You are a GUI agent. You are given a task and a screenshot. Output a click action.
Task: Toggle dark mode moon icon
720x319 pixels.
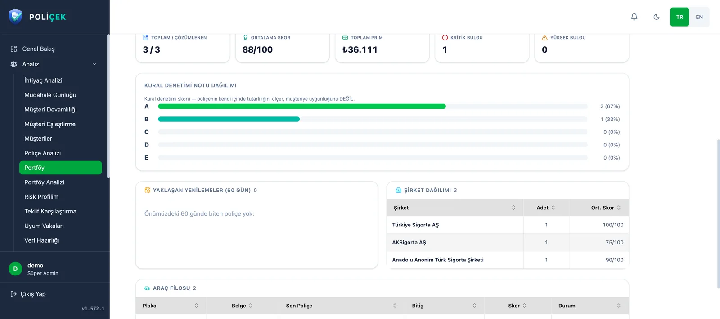[x=657, y=17]
